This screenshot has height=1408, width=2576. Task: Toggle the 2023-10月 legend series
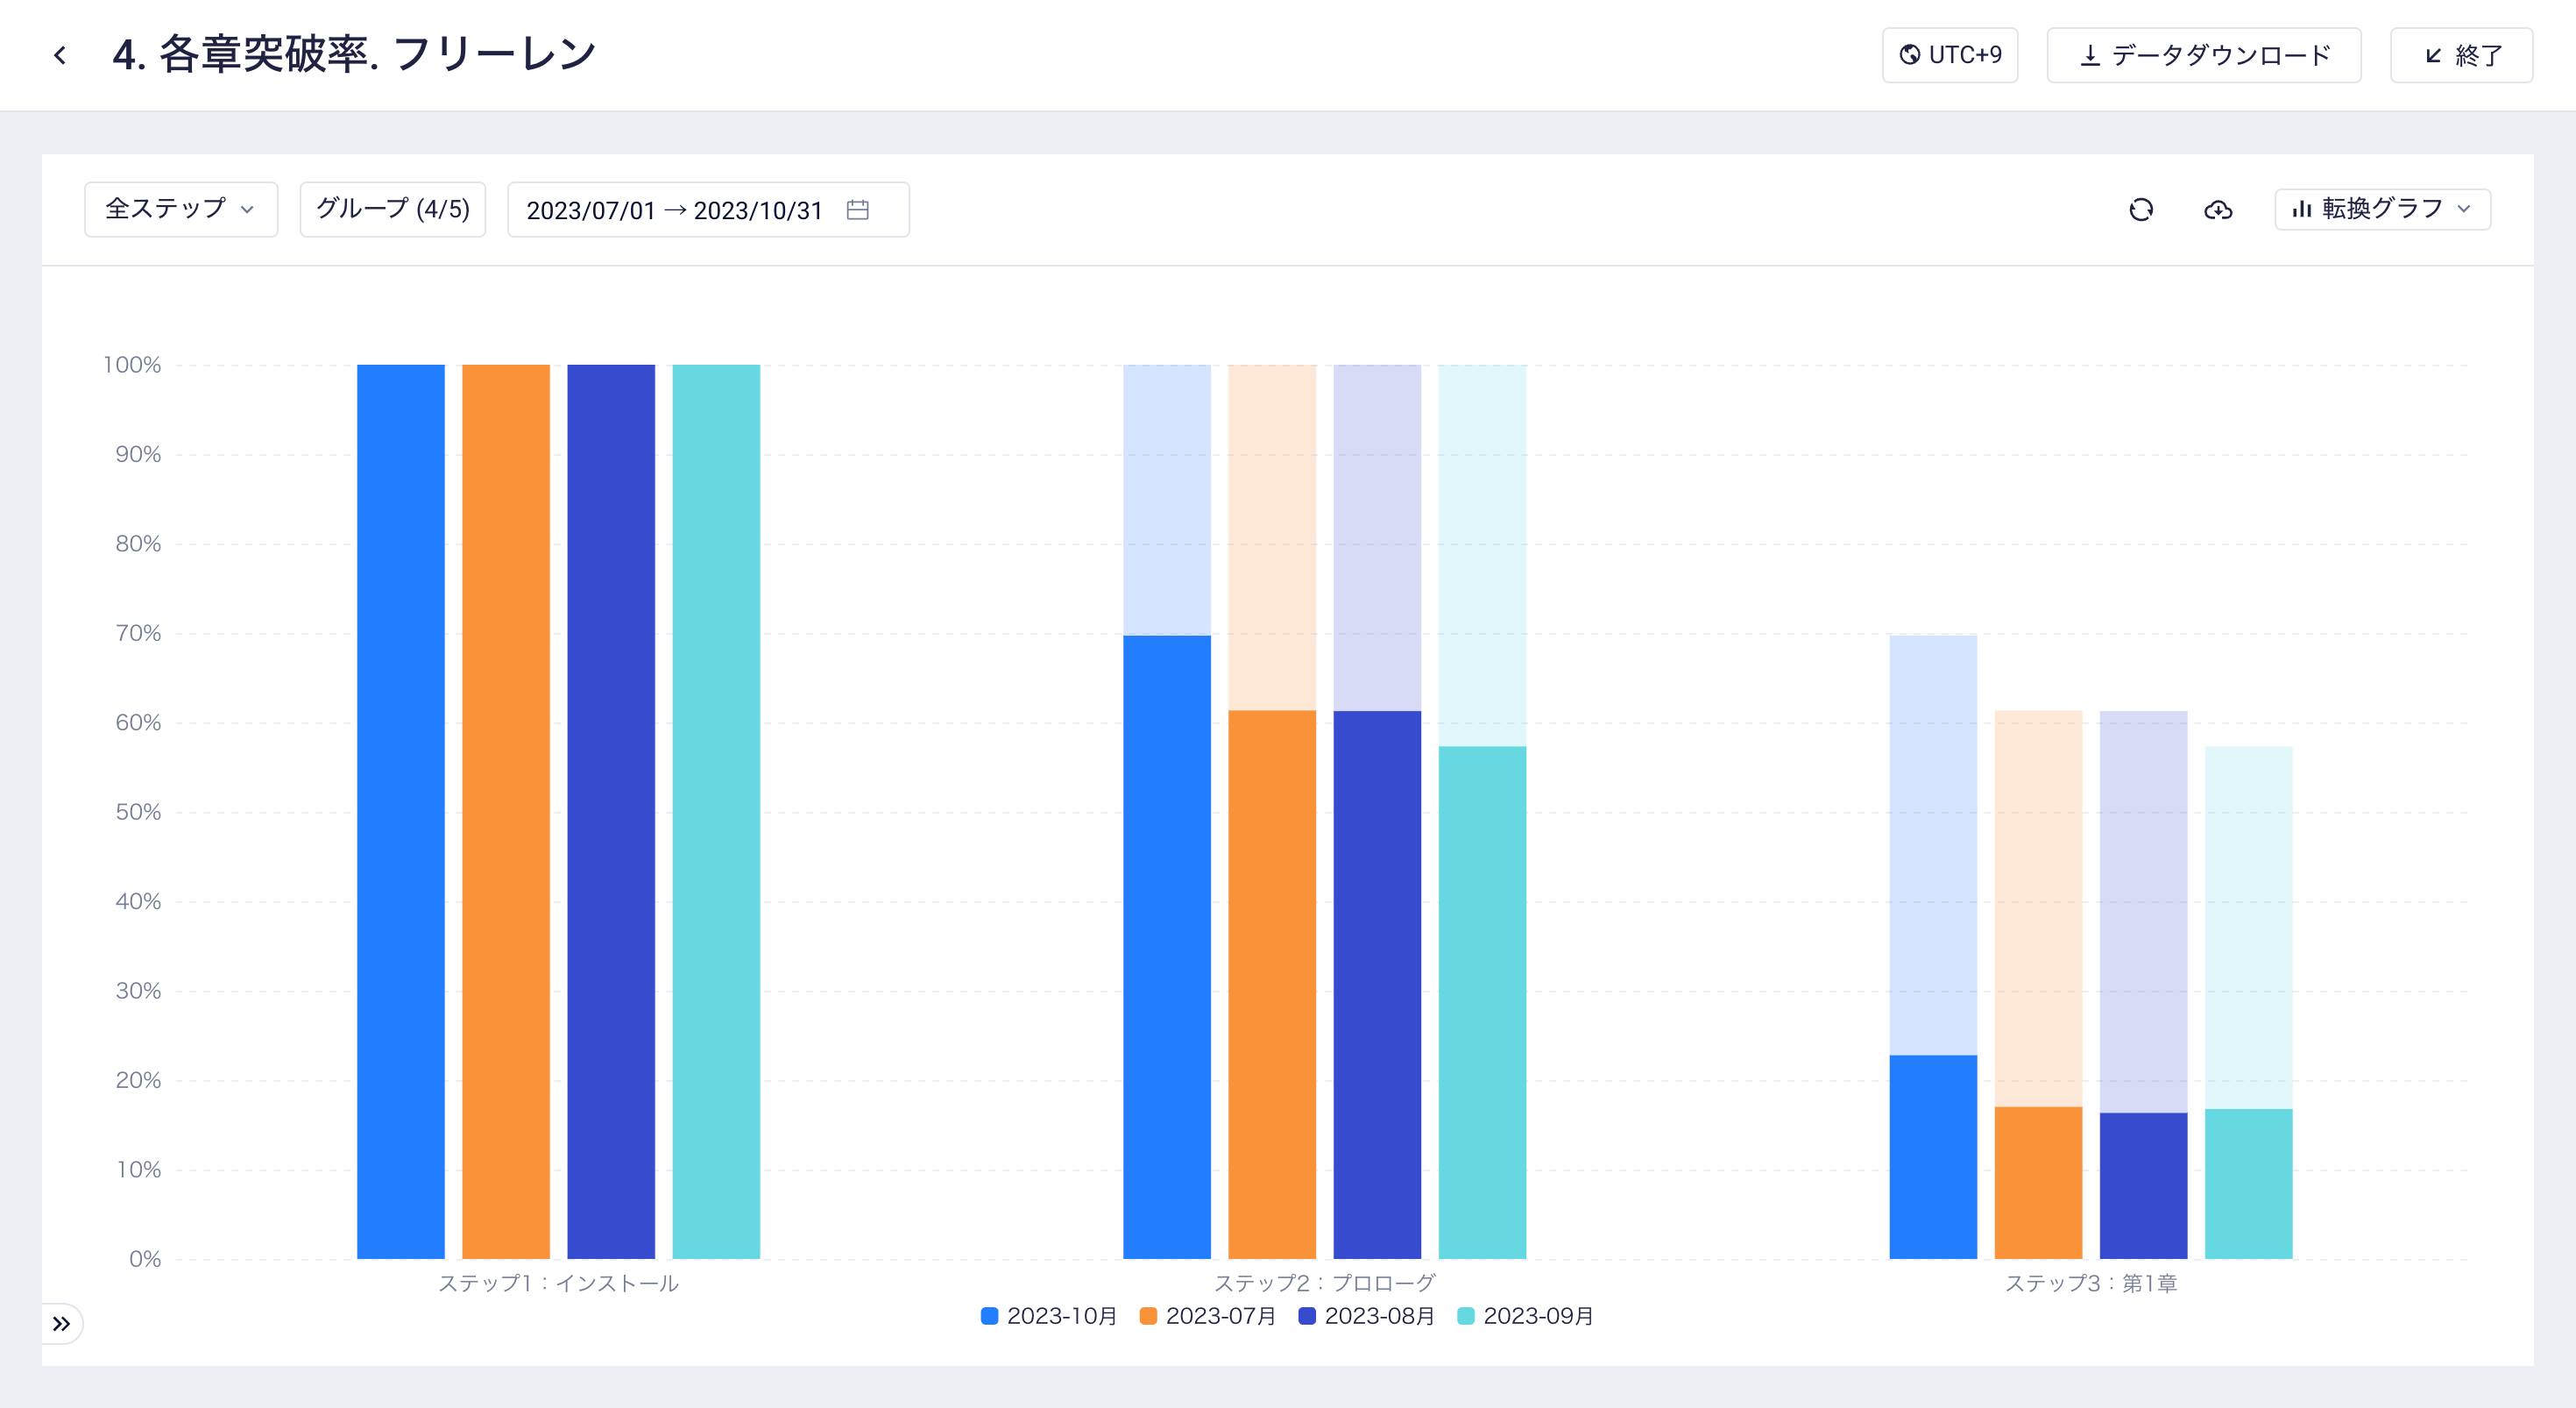[x=1060, y=1316]
